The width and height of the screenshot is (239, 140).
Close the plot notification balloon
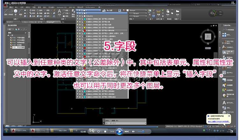[229, 116]
